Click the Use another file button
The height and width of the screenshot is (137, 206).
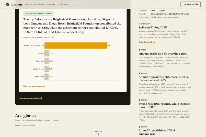click(190, 4)
